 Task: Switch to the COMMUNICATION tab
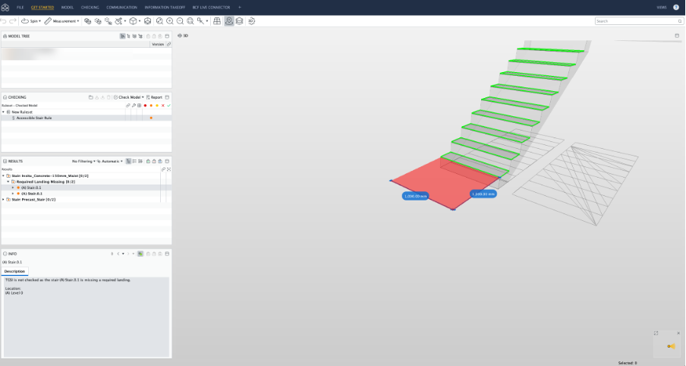121,8
